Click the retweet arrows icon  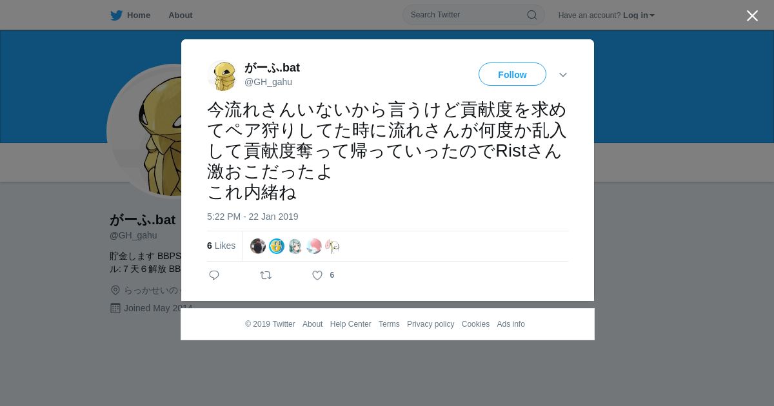(266, 275)
